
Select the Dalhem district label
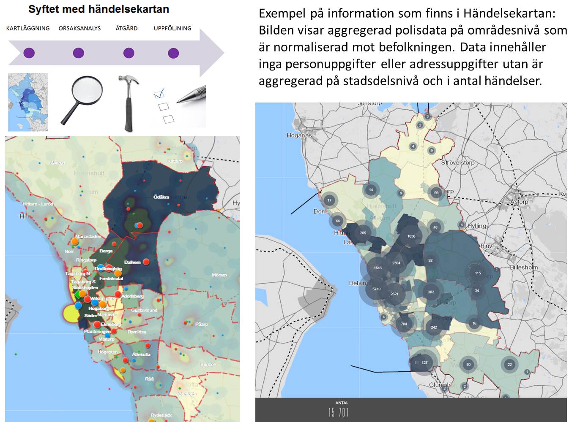tap(132, 262)
